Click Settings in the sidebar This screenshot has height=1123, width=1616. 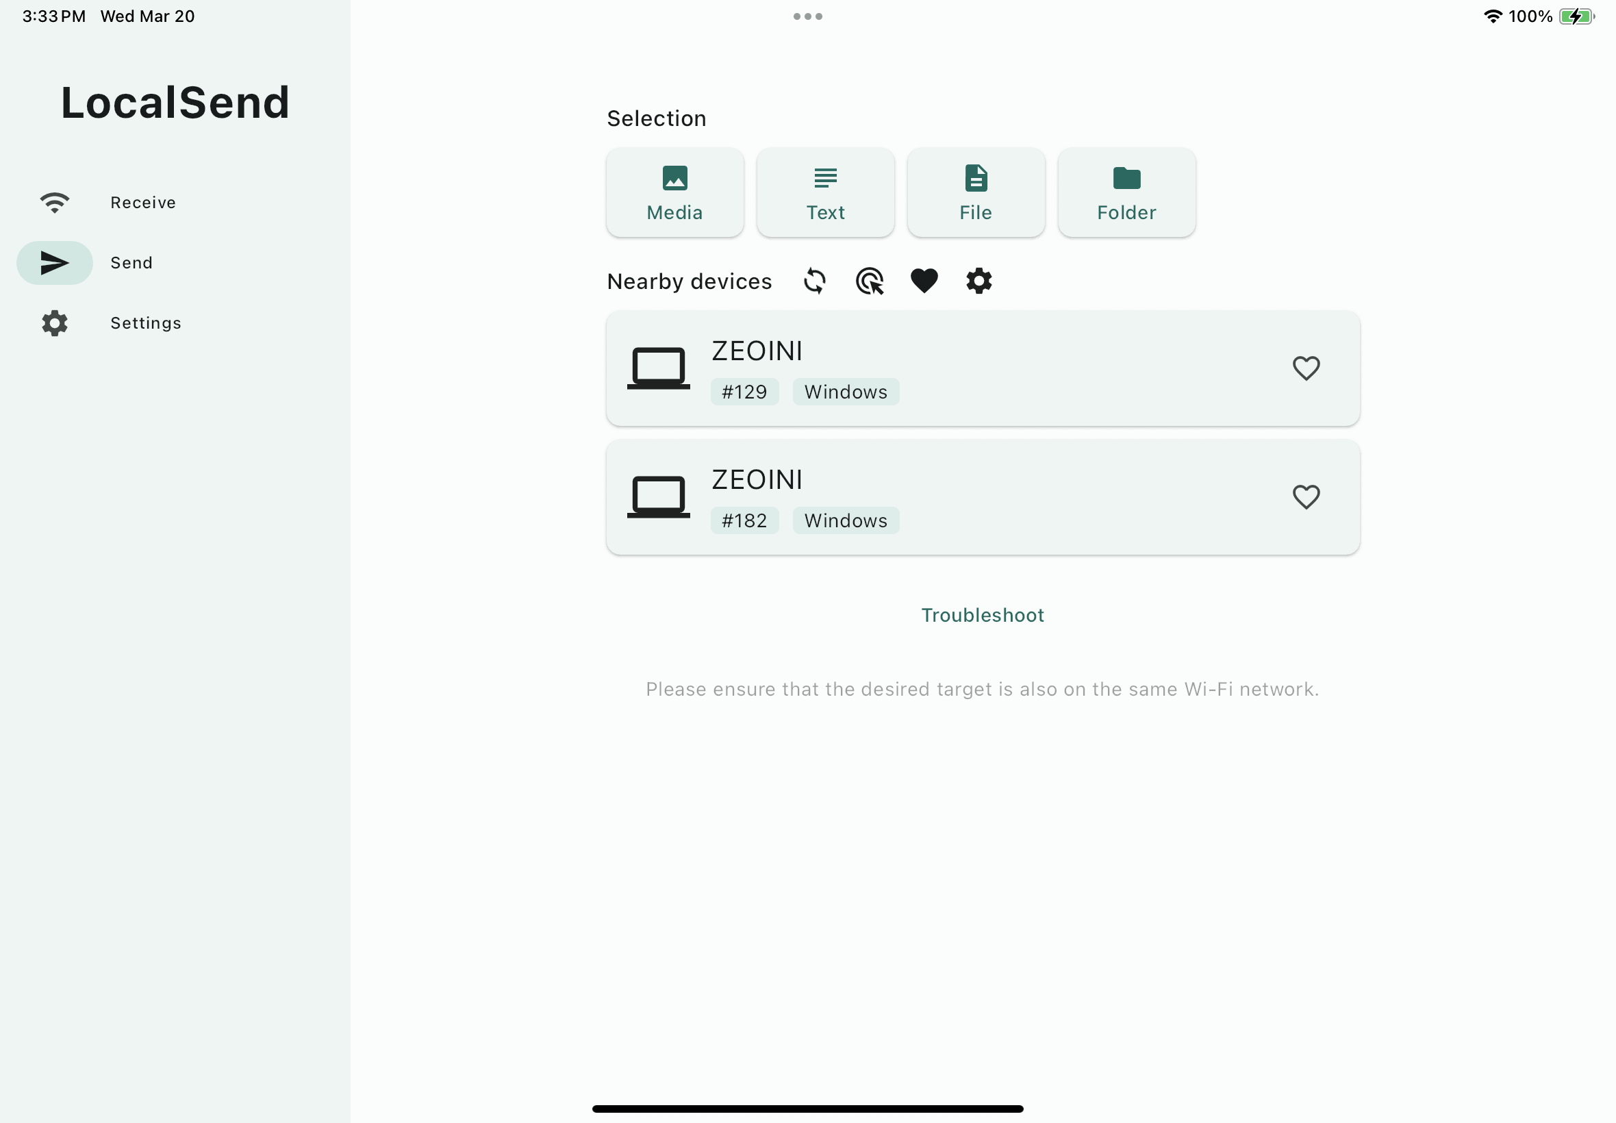point(145,322)
